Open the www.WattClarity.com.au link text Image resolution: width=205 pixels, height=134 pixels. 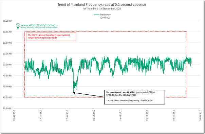click(x=39, y=25)
